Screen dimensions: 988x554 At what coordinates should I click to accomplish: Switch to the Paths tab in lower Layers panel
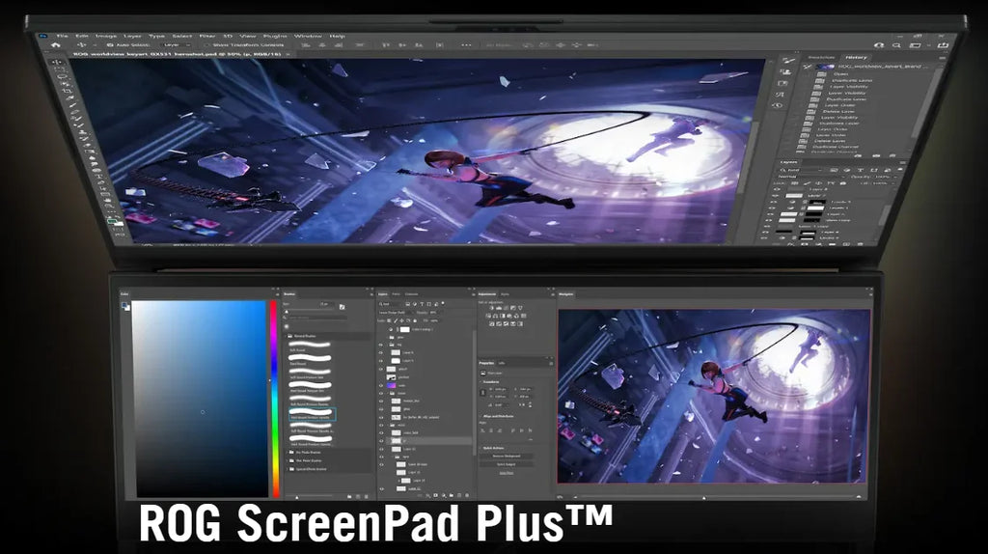coord(397,294)
